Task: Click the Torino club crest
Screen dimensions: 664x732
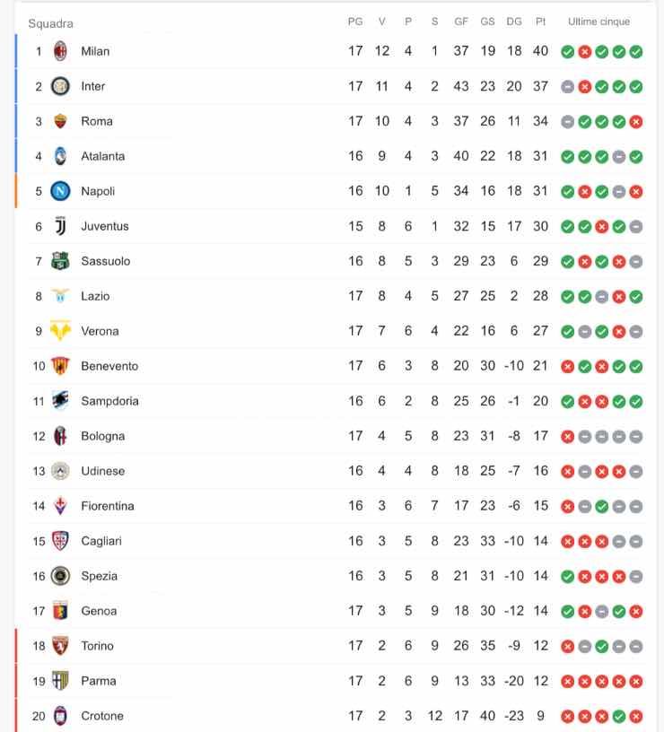Action: point(60,646)
